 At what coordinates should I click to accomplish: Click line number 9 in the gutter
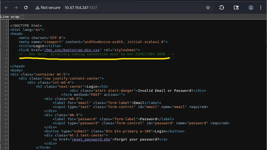coord(6,54)
